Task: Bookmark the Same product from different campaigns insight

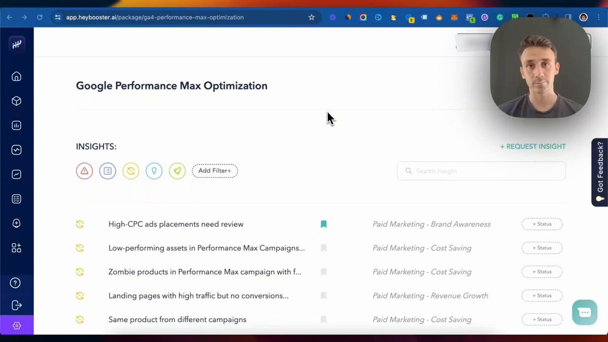Action: [x=324, y=320]
